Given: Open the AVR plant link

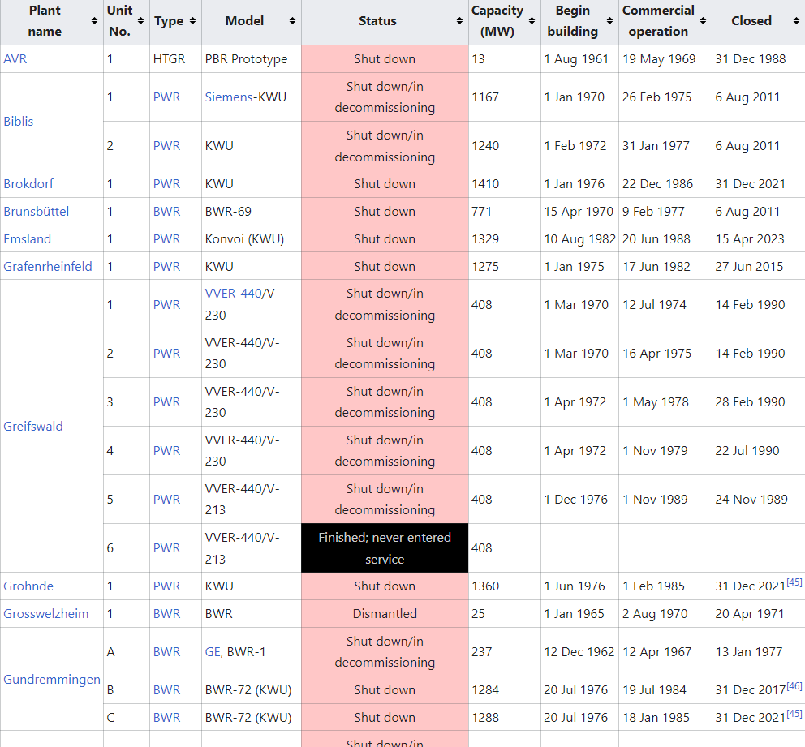Looking at the screenshot, I should [x=15, y=59].
